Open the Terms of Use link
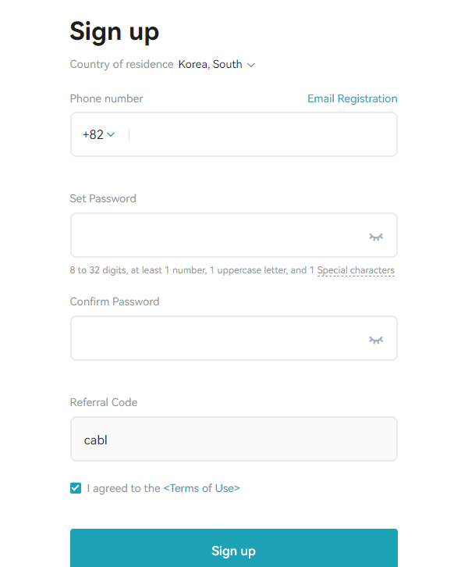This screenshot has height=567, width=454. (201, 488)
